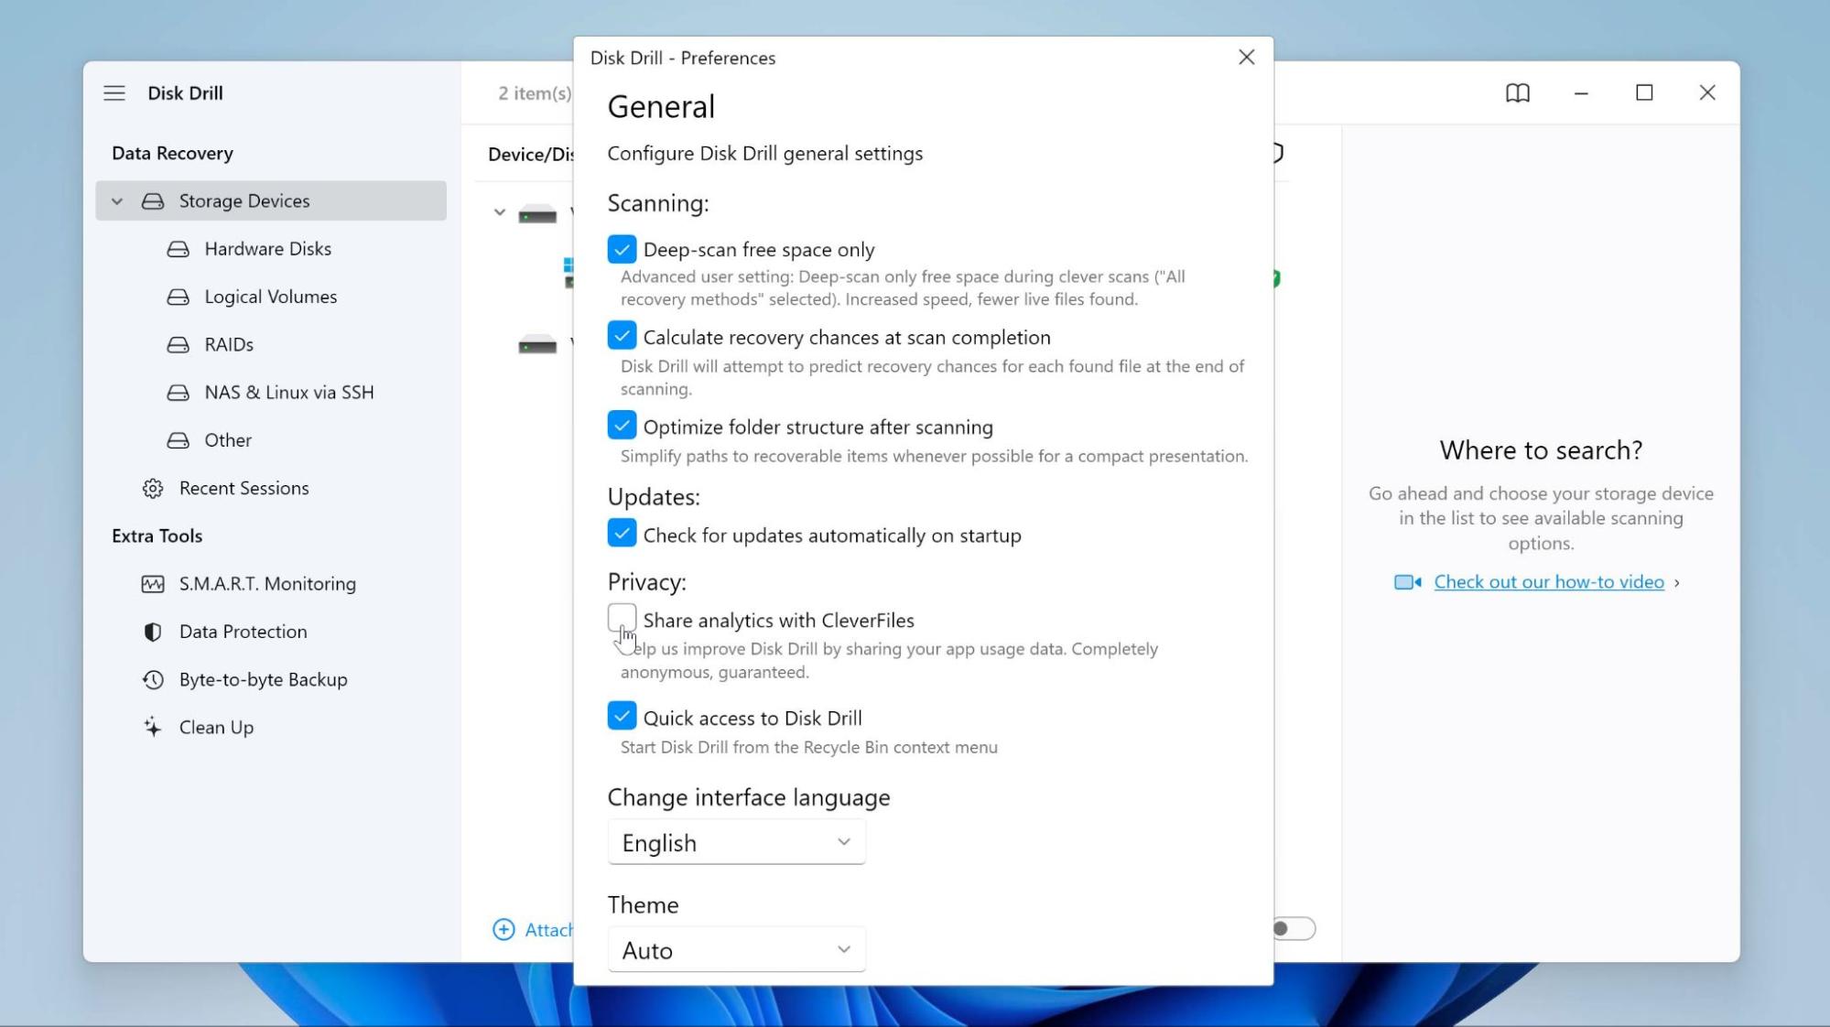Uncheck Optimize folder structure after scanning

point(622,426)
